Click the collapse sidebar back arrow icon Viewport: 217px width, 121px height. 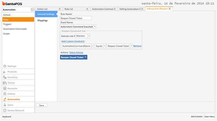(32, 9)
